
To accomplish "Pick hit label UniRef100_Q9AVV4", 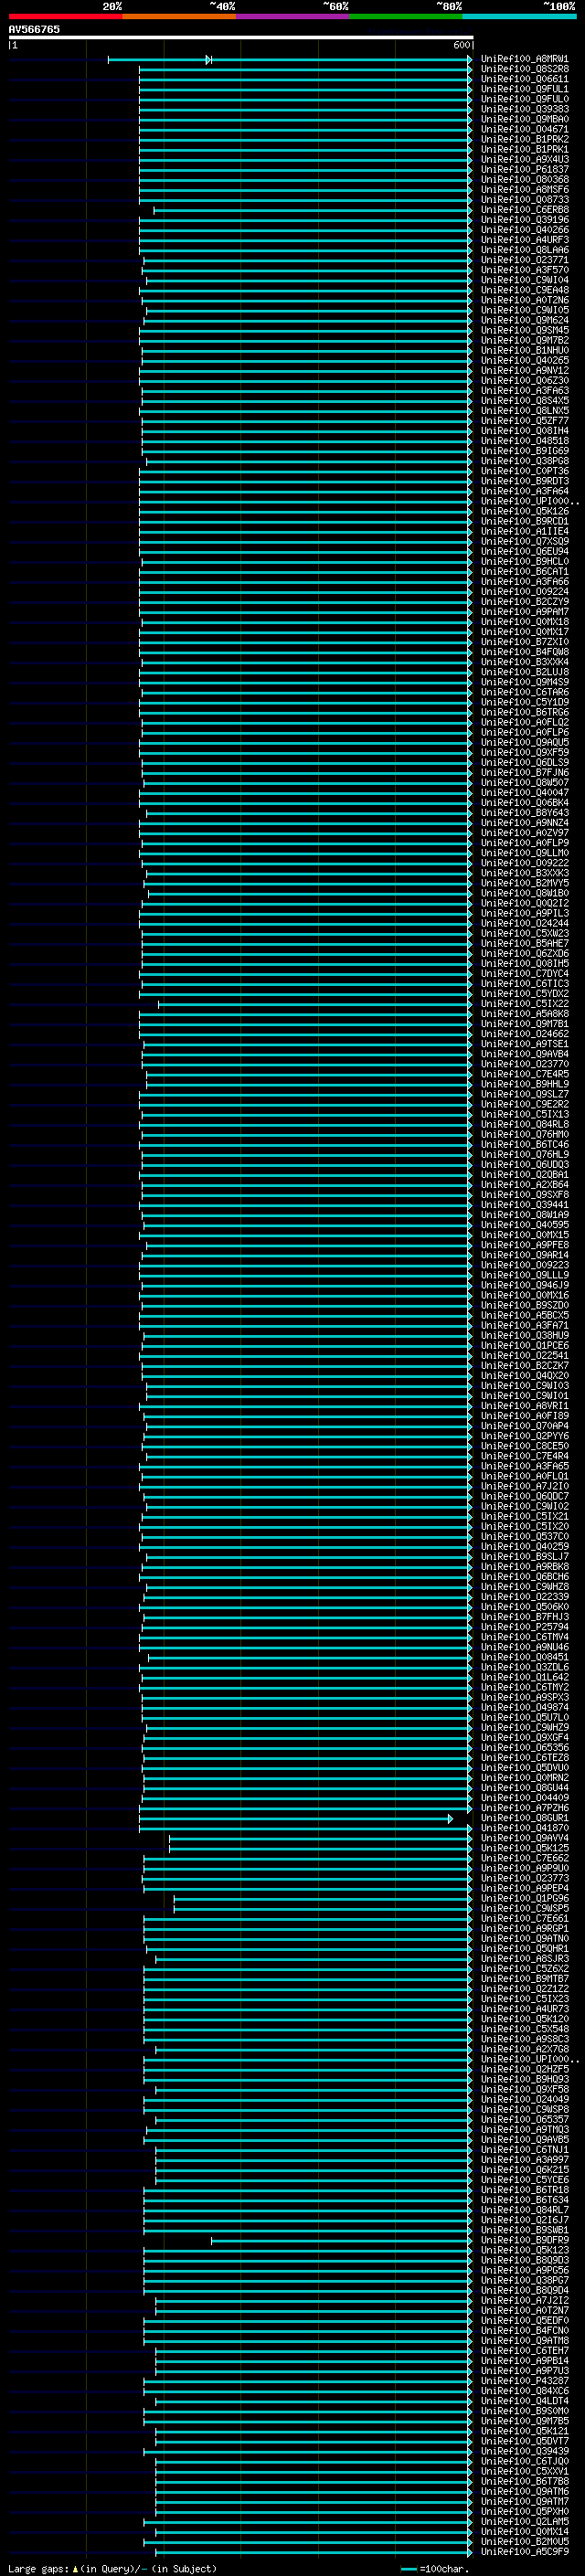I will [524, 1838].
